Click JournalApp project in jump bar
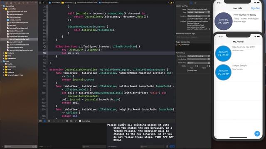Viewport: 266px width, 149px height. click(x=54, y=3)
